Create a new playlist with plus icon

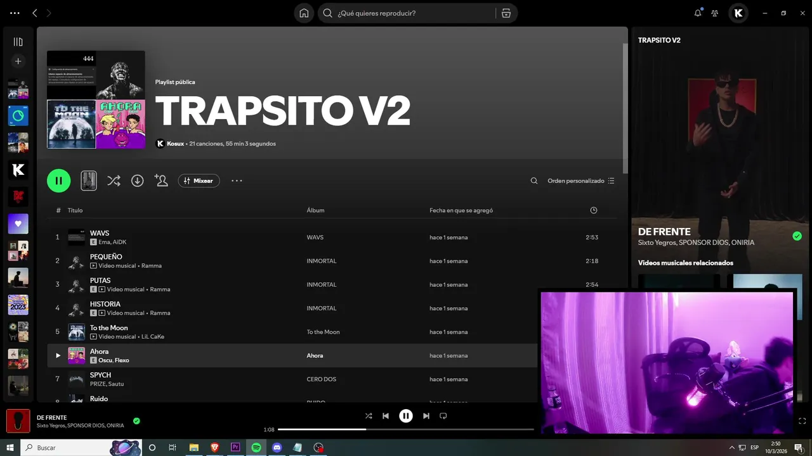[18, 61]
